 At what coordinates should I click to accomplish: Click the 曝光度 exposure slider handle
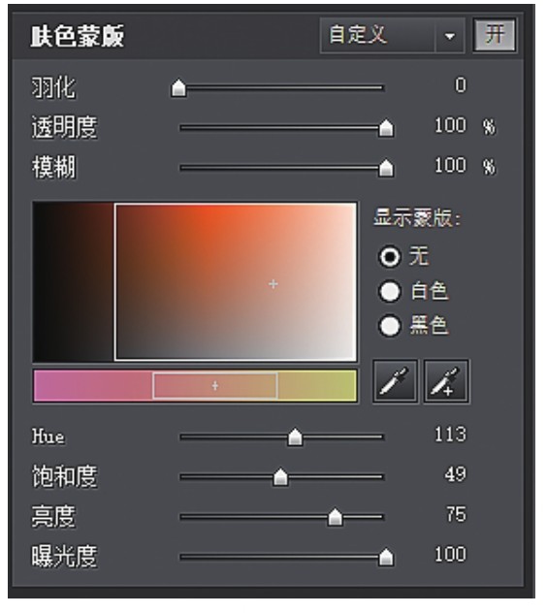tap(386, 557)
